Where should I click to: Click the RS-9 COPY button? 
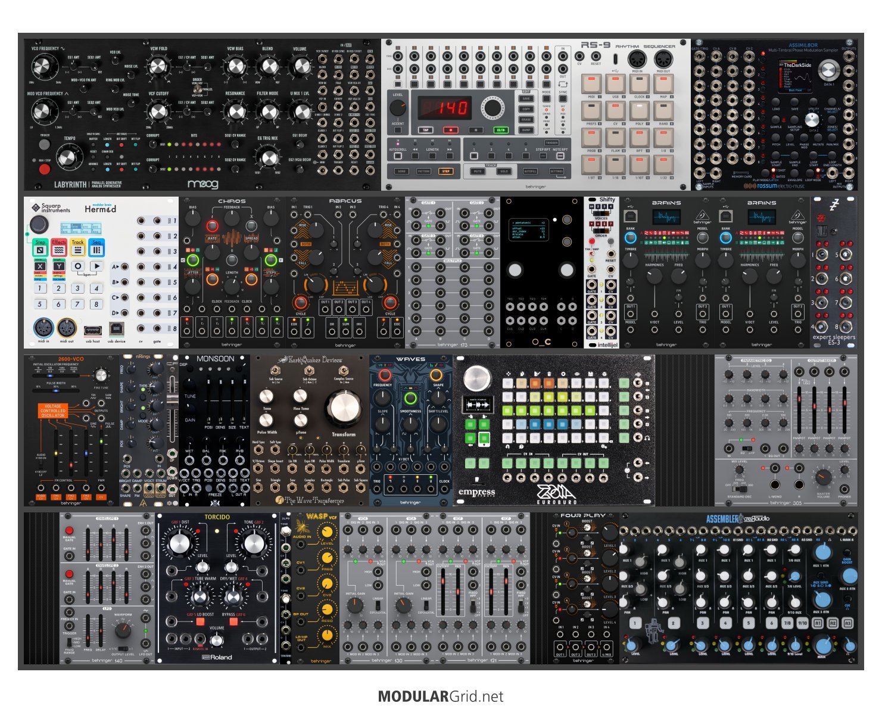(526, 109)
